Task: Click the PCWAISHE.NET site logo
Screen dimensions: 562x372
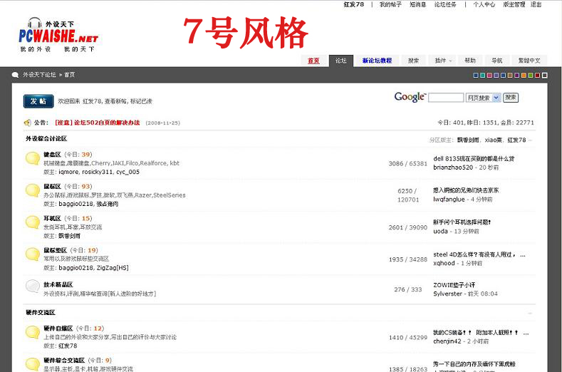Action: tap(58, 34)
